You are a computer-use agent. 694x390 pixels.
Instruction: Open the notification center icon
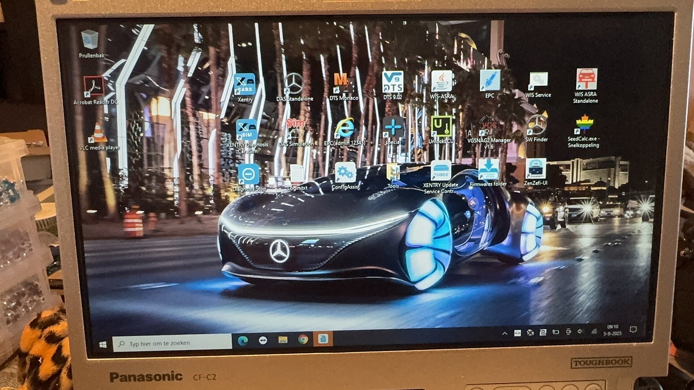[633, 329]
